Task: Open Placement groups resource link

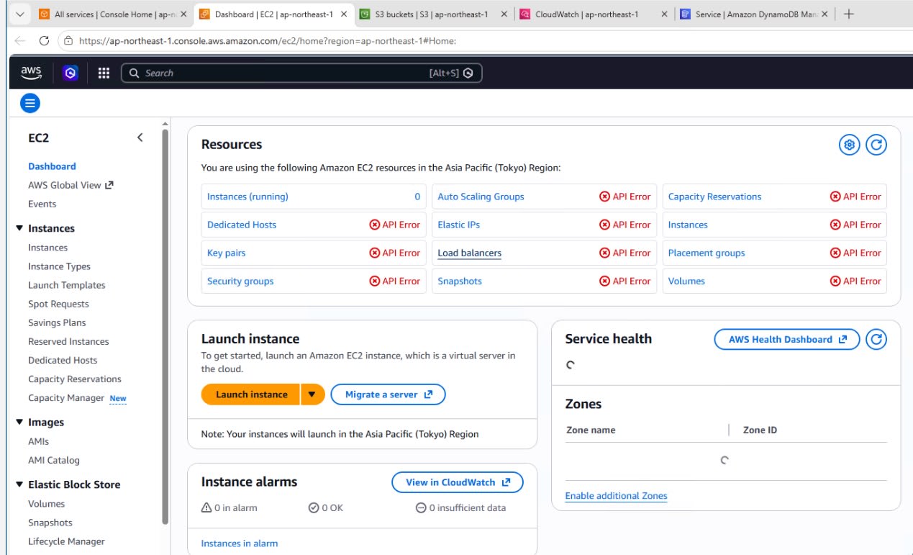Action: pos(707,253)
